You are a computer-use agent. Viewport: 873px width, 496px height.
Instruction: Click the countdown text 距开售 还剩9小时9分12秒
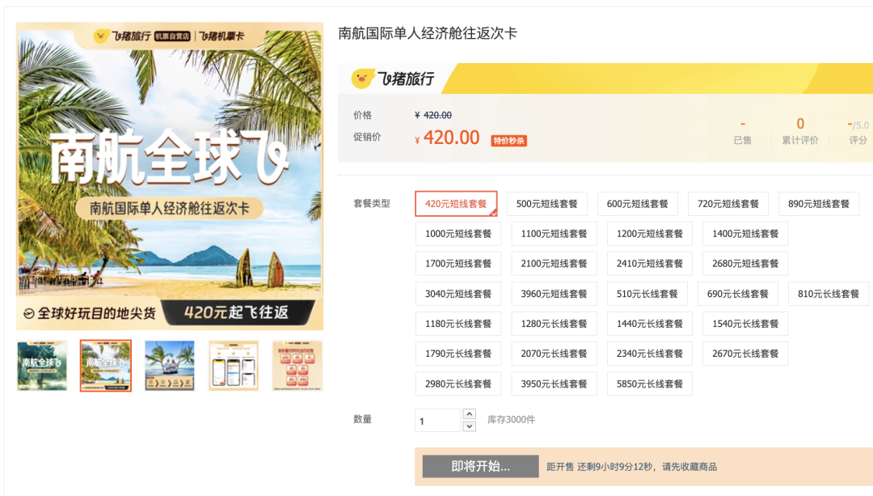click(x=601, y=467)
